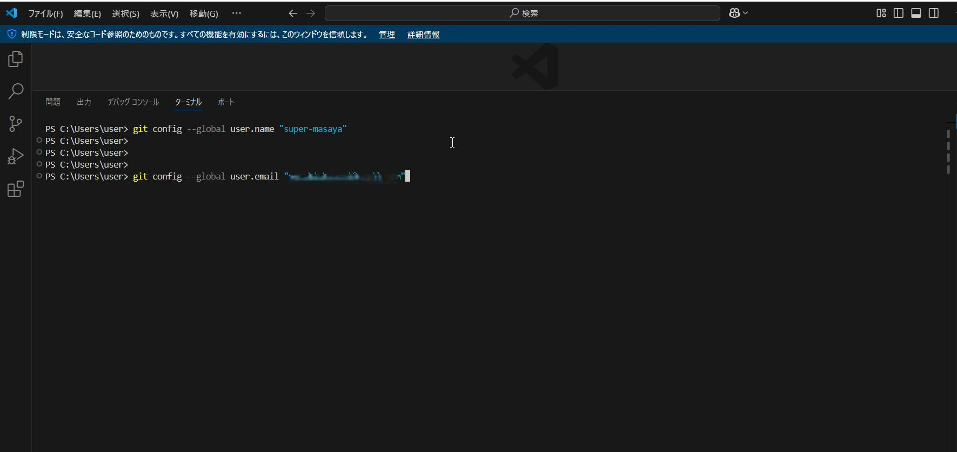Switch to the 問題 panel tab
This screenshot has width=957, height=452.
53,102
